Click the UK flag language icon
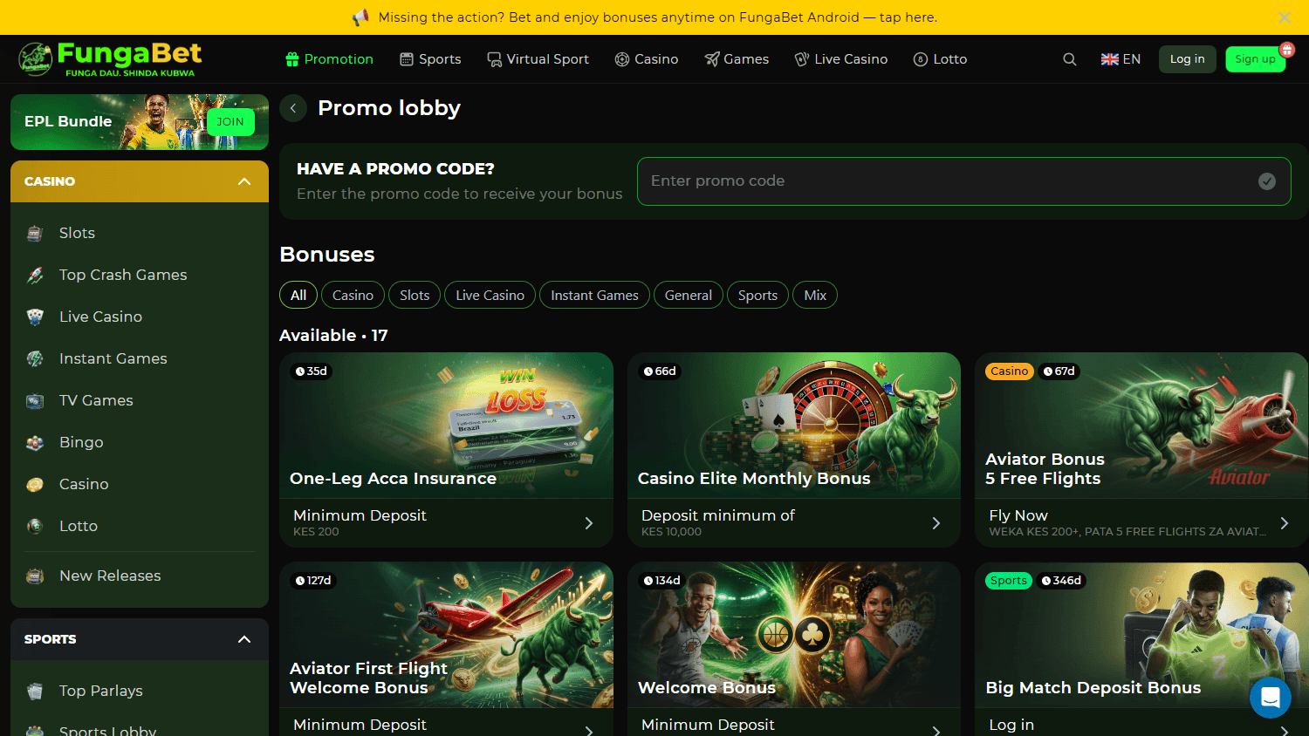1309x736 pixels. click(1109, 59)
